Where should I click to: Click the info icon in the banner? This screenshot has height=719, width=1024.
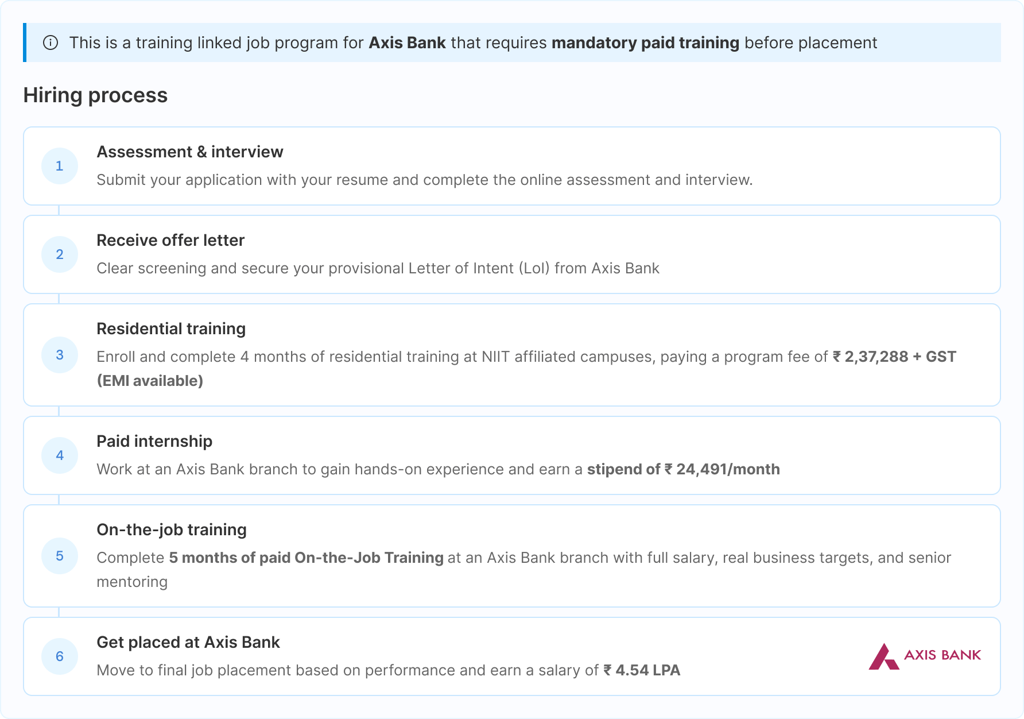click(x=51, y=42)
